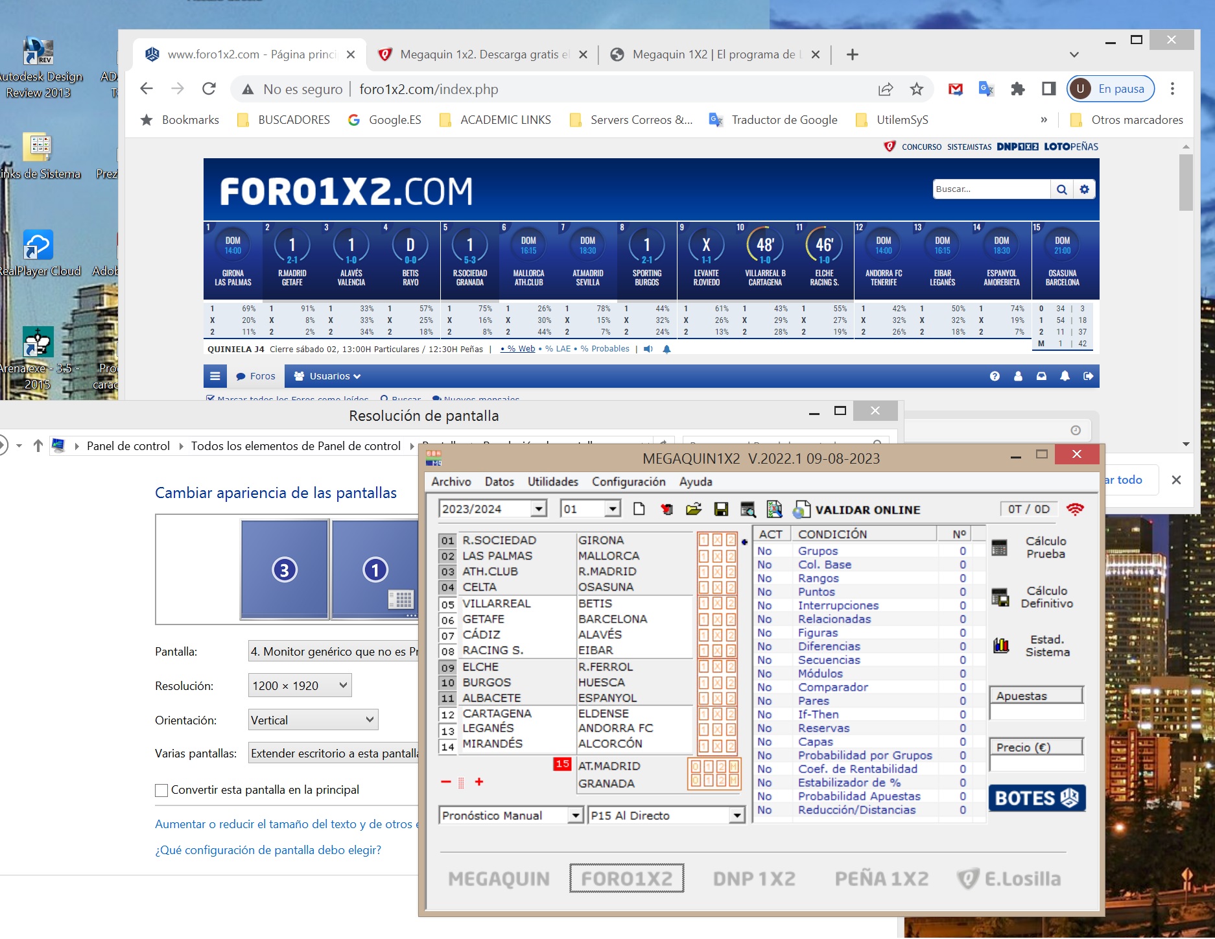The height and width of the screenshot is (939, 1215).
Task: Open RealPlayer Cloud desktop shortcut
Action: tap(38, 254)
